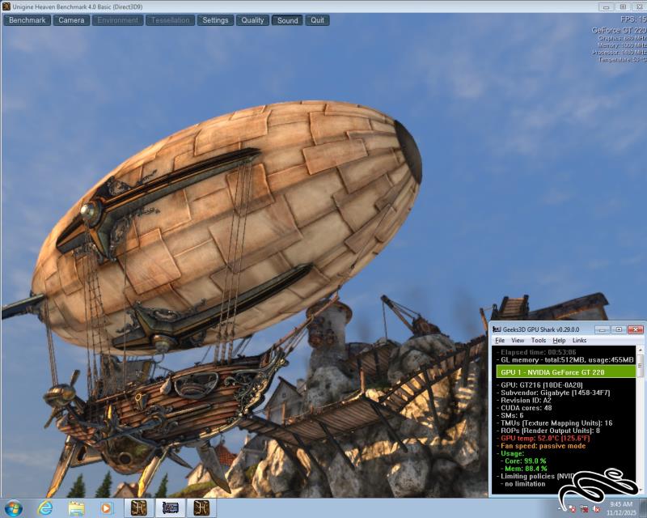Open the View menu in GPU Shark
Viewport: 647px width, 518px height.
coord(518,341)
